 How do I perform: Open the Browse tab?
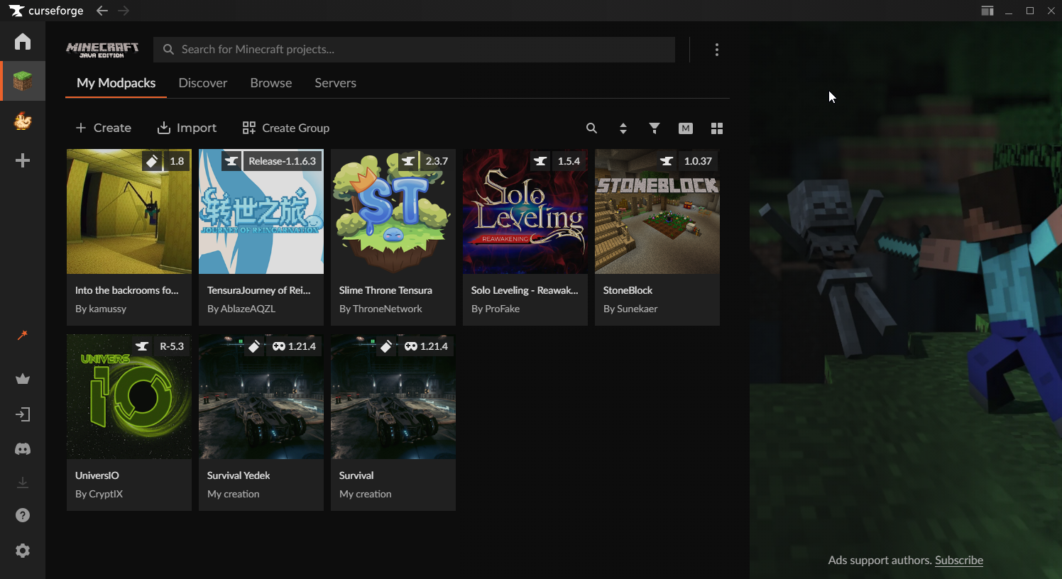pyautogui.click(x=271, y=83)
